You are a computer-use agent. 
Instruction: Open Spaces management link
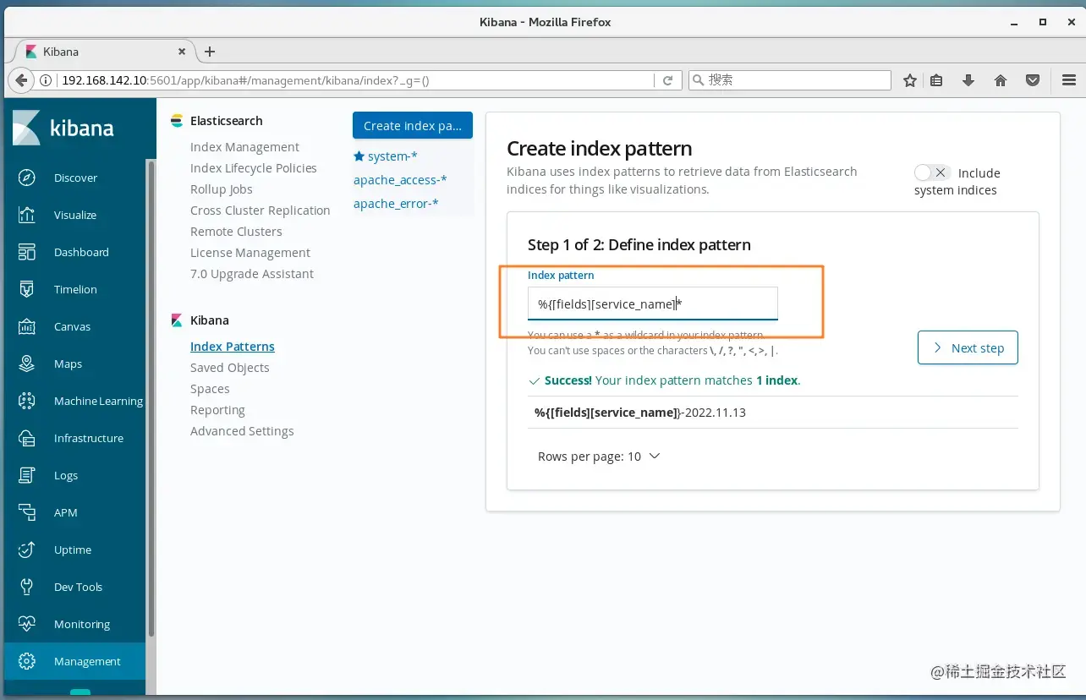click(x=210, y=389)
